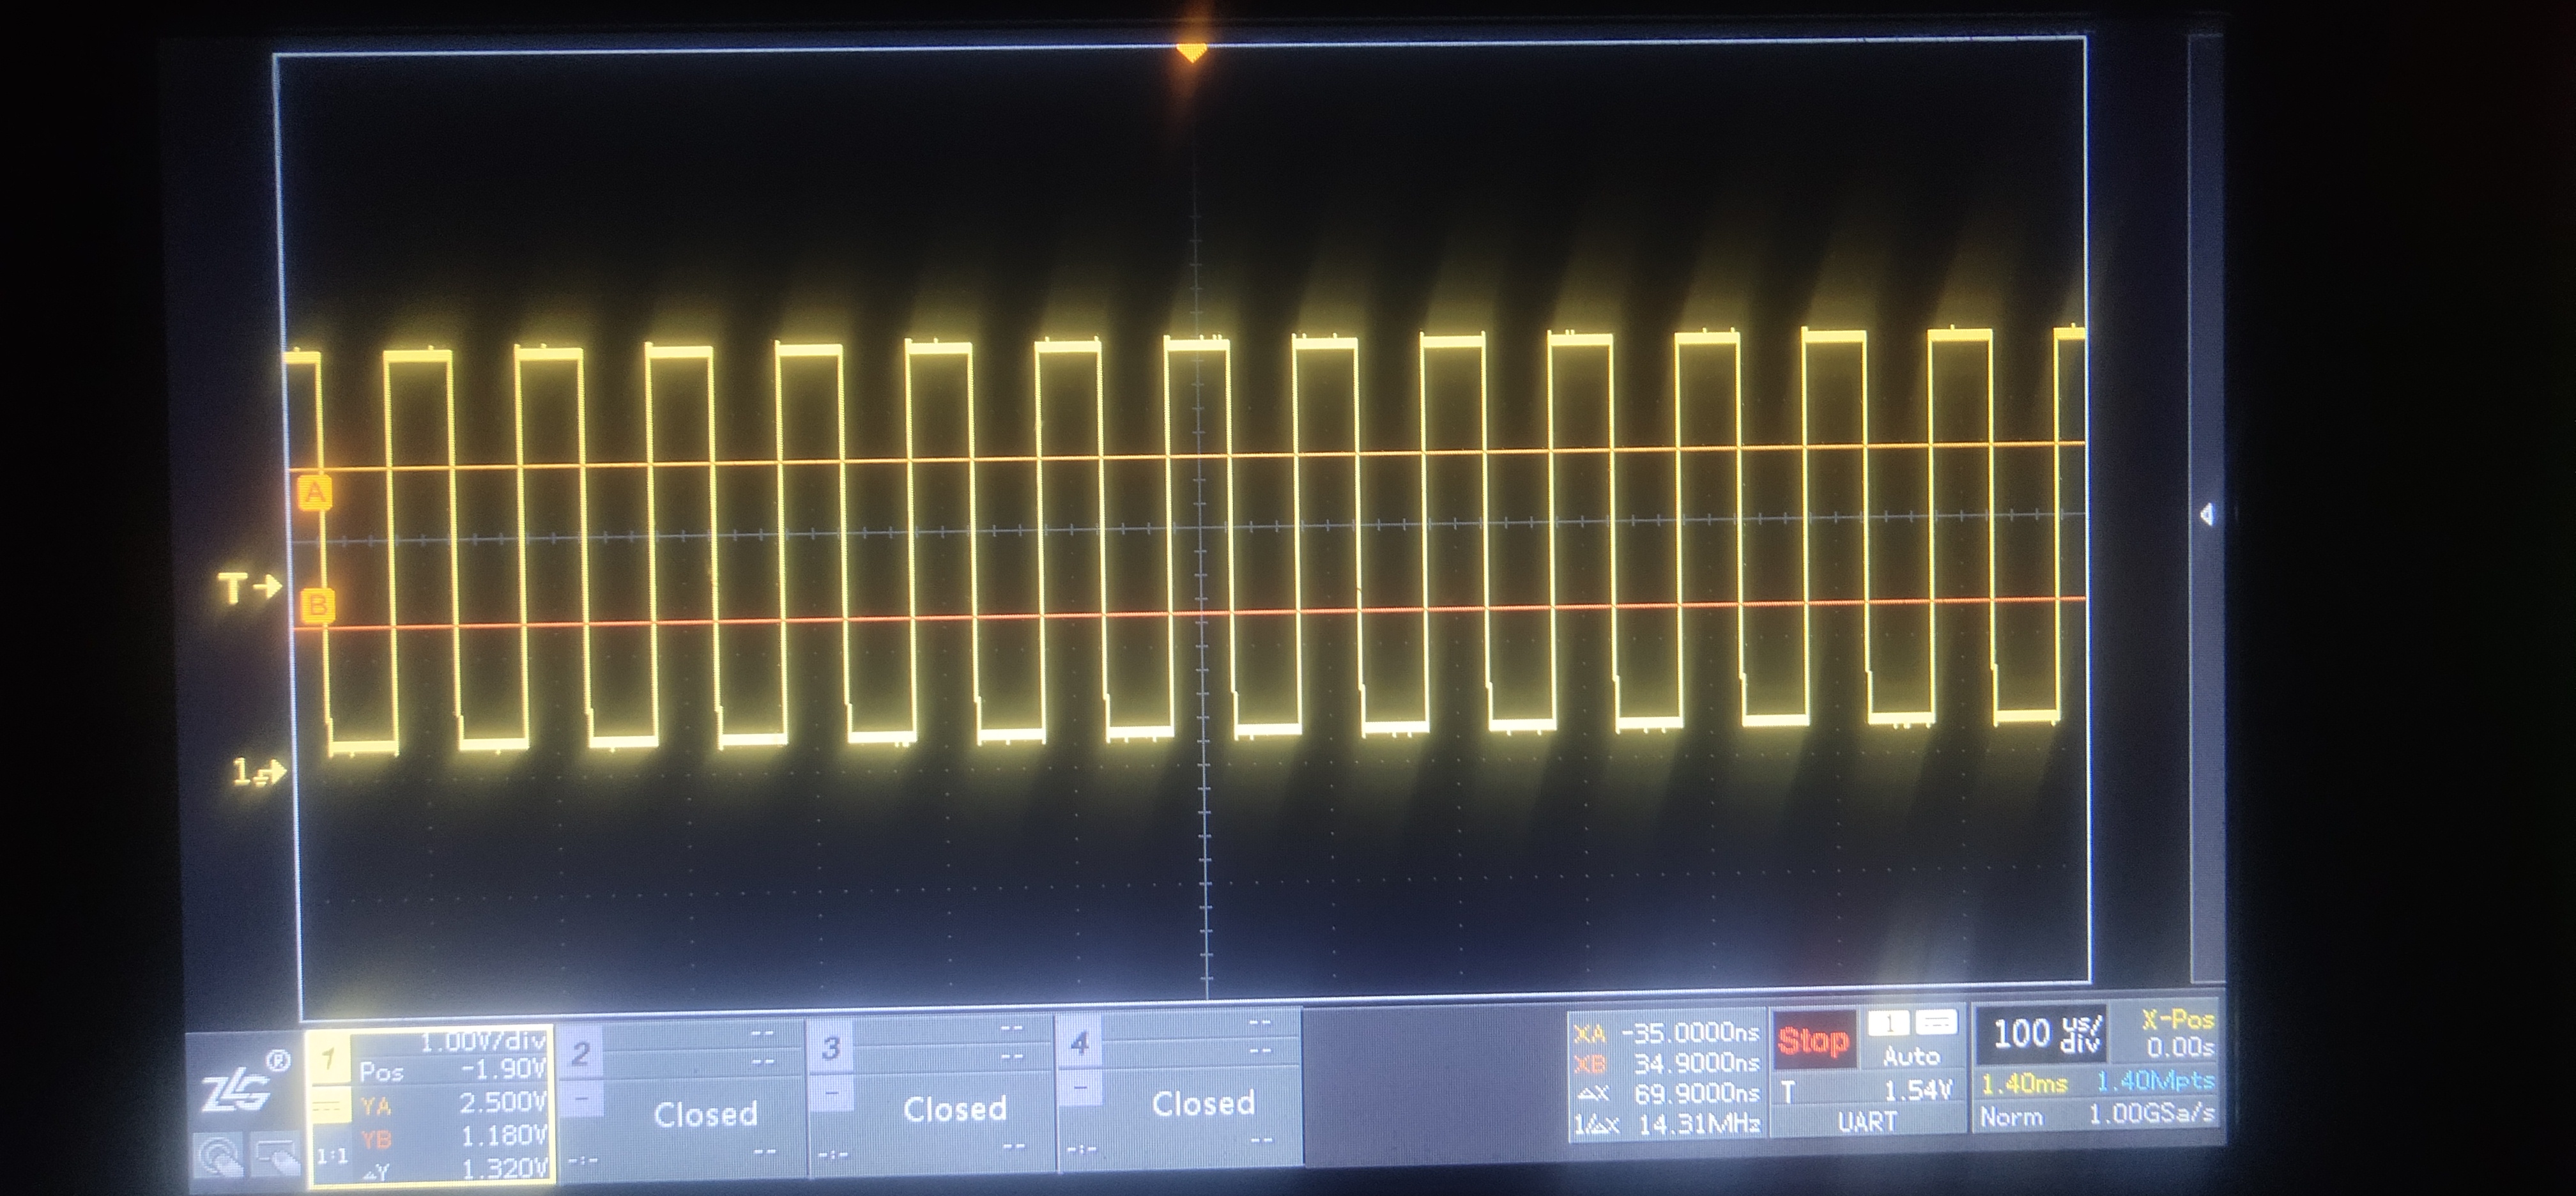Select cursor A marker on the waveform
The height and width of the screenshot is (1196, 2576).
(315, 493)
